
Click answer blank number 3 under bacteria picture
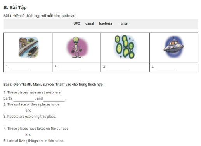coord(117,68)
